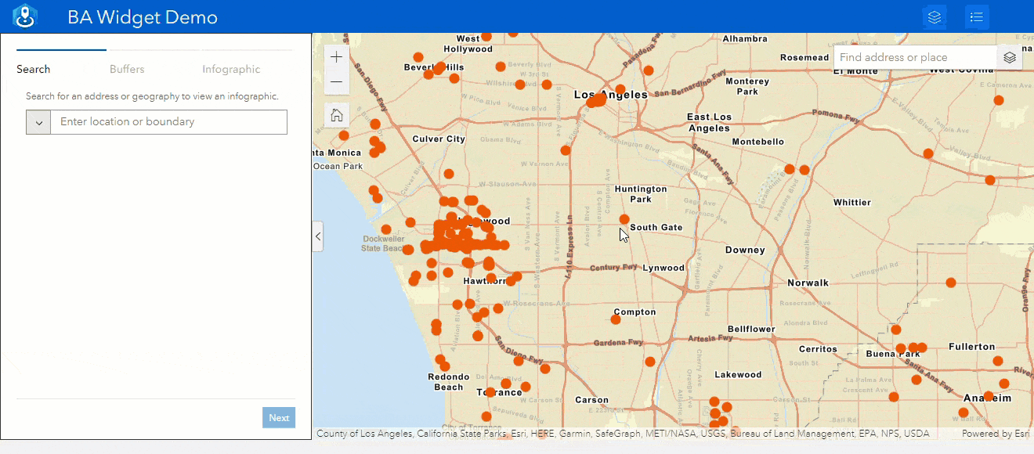Open the legend widget in the header
1034x454 pixels.
click(976, 16)
